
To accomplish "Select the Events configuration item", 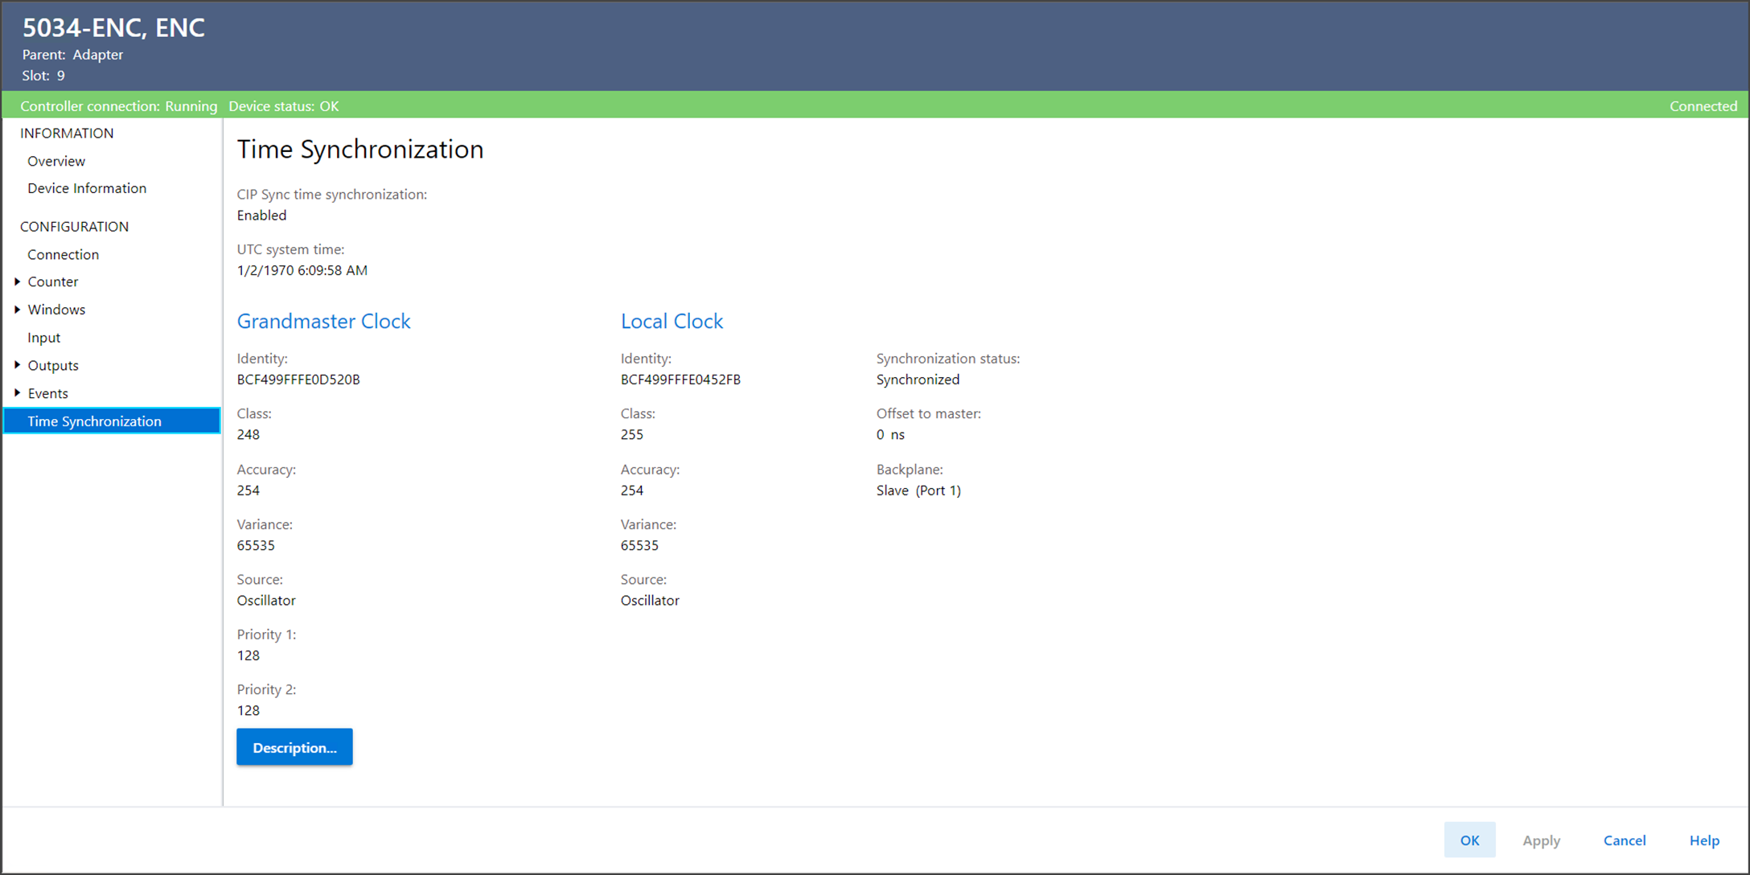I will (x=48, y=393).
